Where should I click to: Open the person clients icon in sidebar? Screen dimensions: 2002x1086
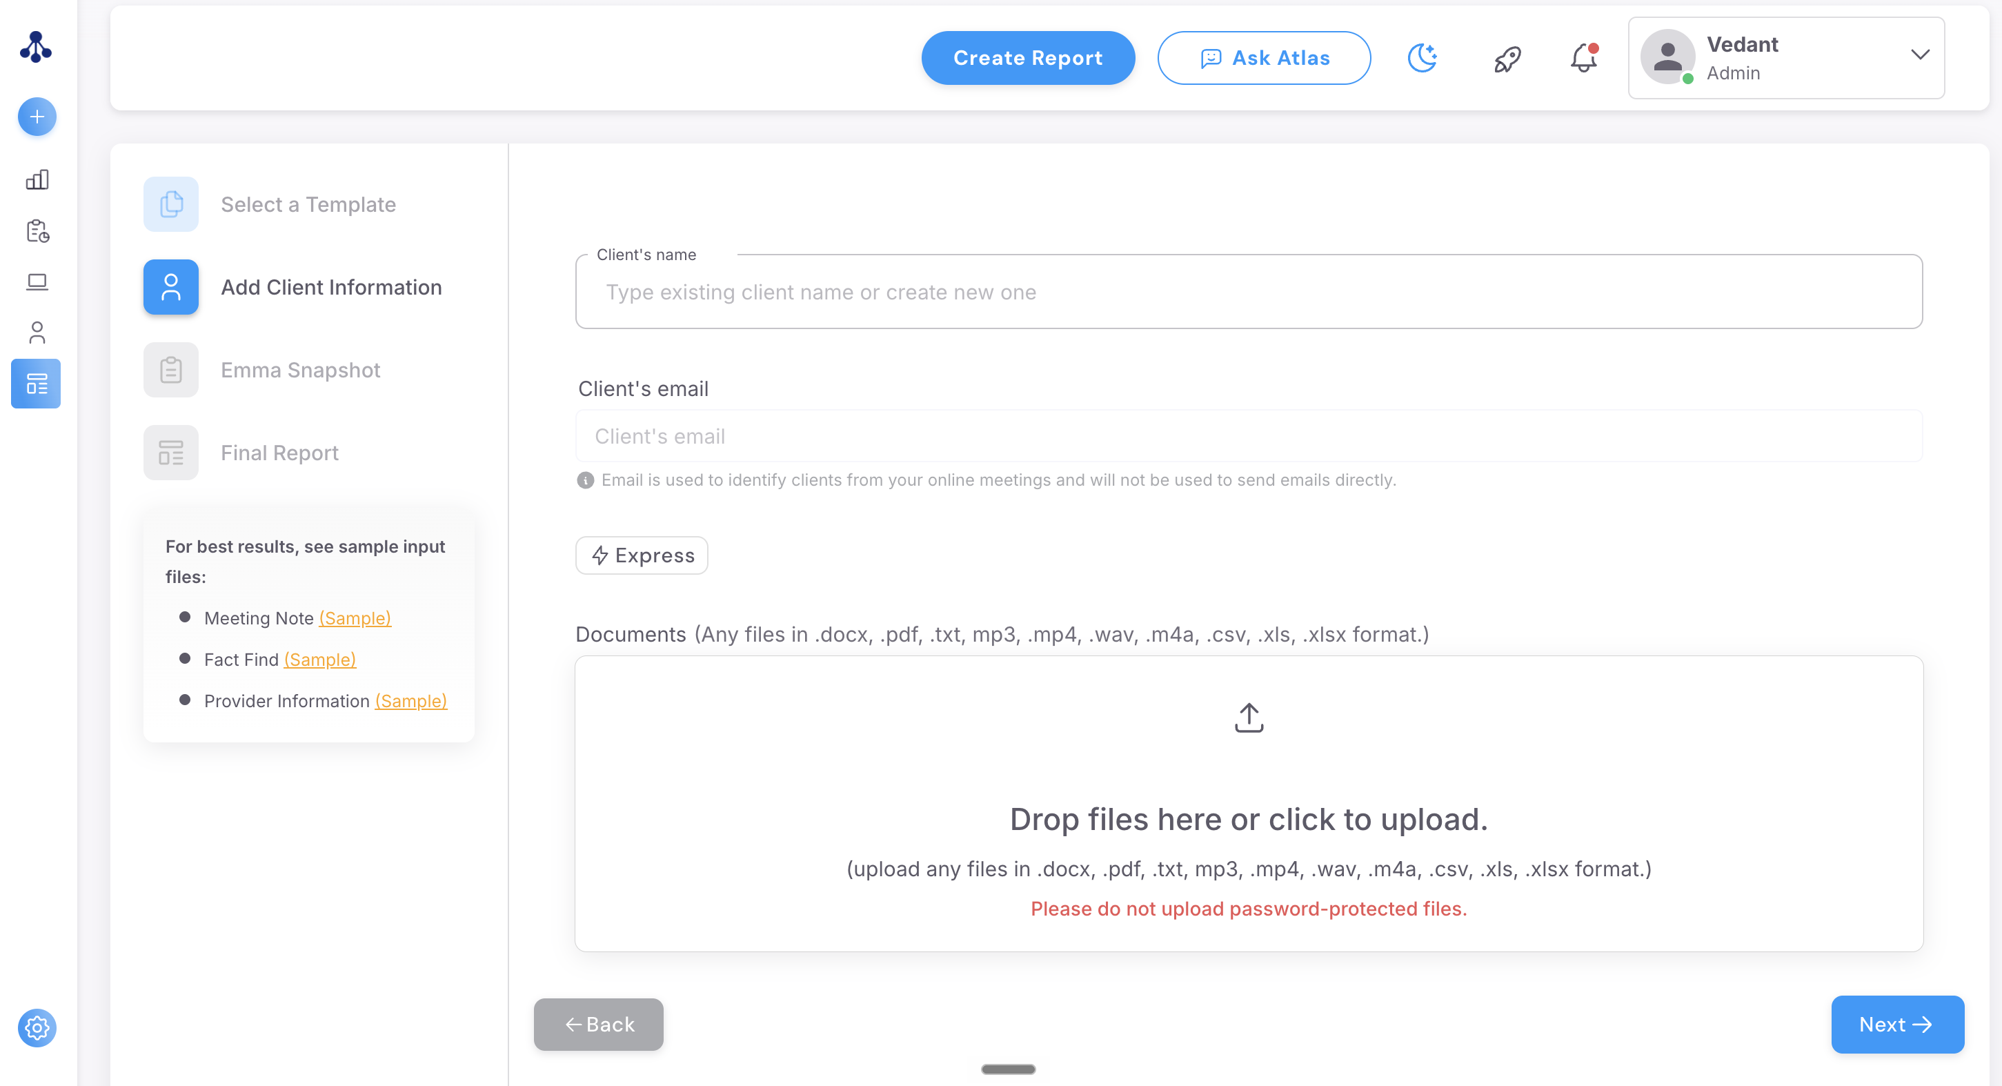point(37,333)
